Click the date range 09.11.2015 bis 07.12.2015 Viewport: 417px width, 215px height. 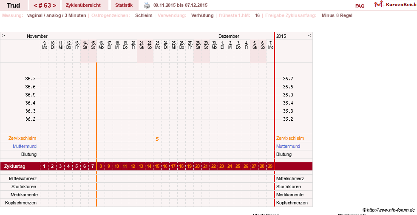(180, 5)
